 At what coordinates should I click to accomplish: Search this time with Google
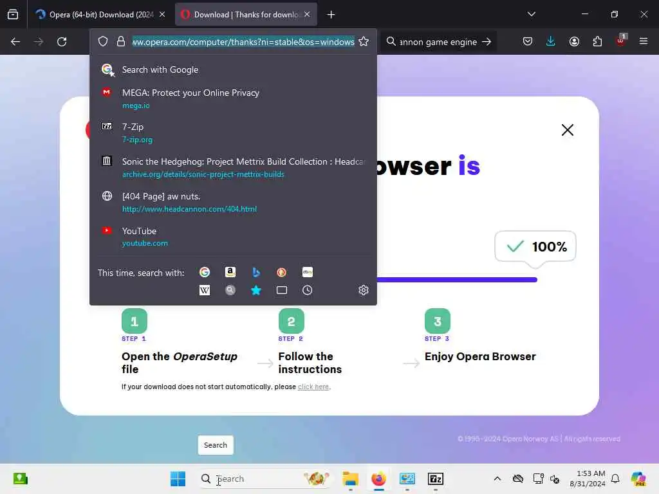(205, 272)
